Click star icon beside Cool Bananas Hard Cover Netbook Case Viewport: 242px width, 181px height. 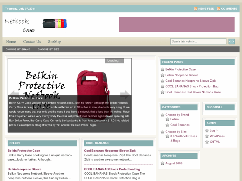pyautogui.click(x=162, y=92)
